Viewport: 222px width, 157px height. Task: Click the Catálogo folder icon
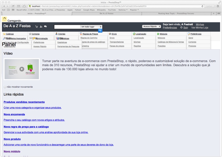click(4, 34)
